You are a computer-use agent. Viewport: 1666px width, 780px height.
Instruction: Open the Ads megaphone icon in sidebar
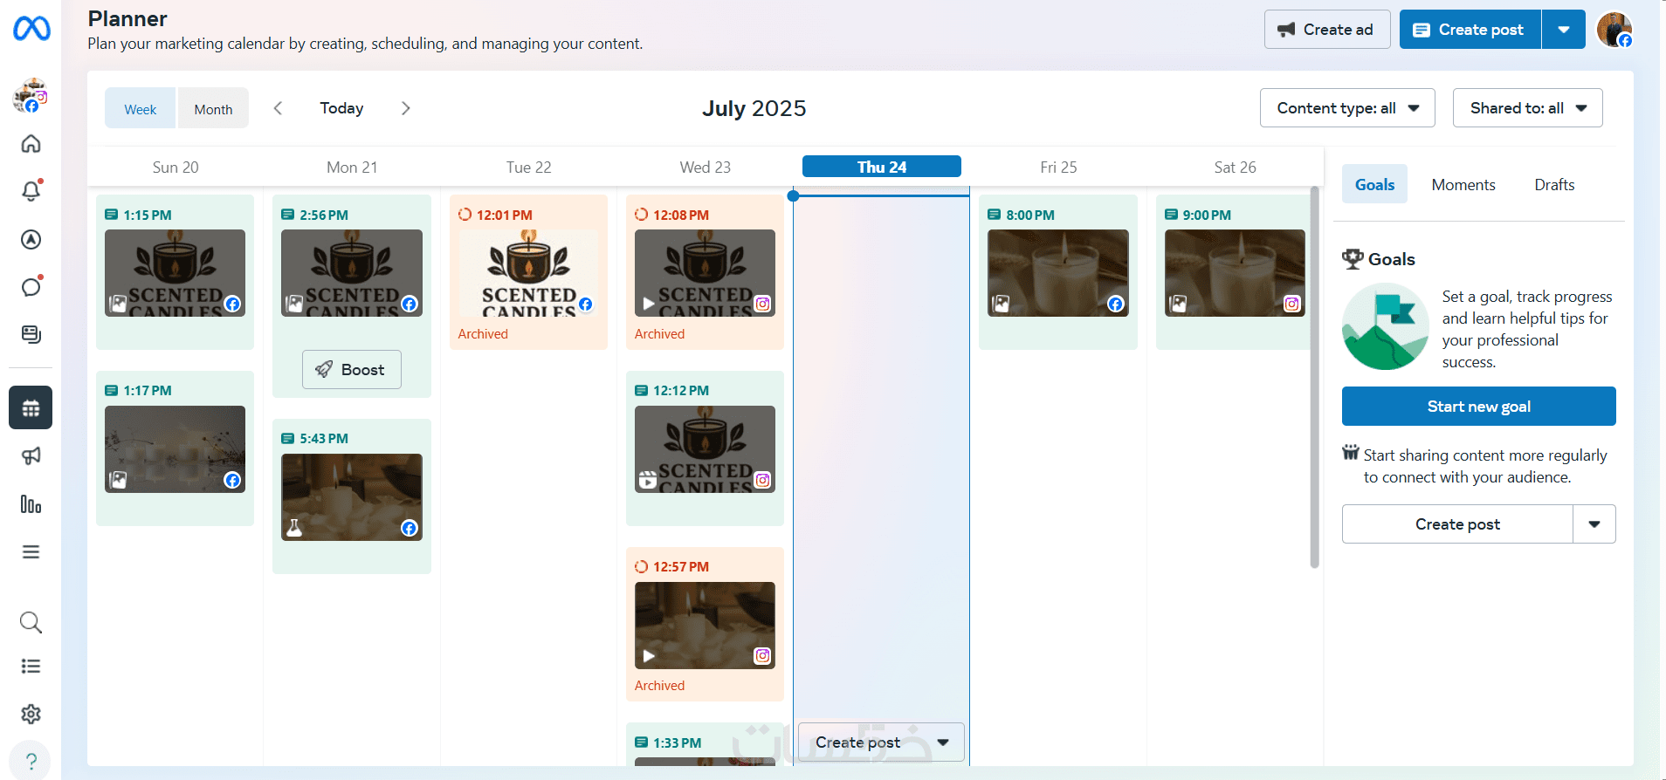[x=31, y=455]
